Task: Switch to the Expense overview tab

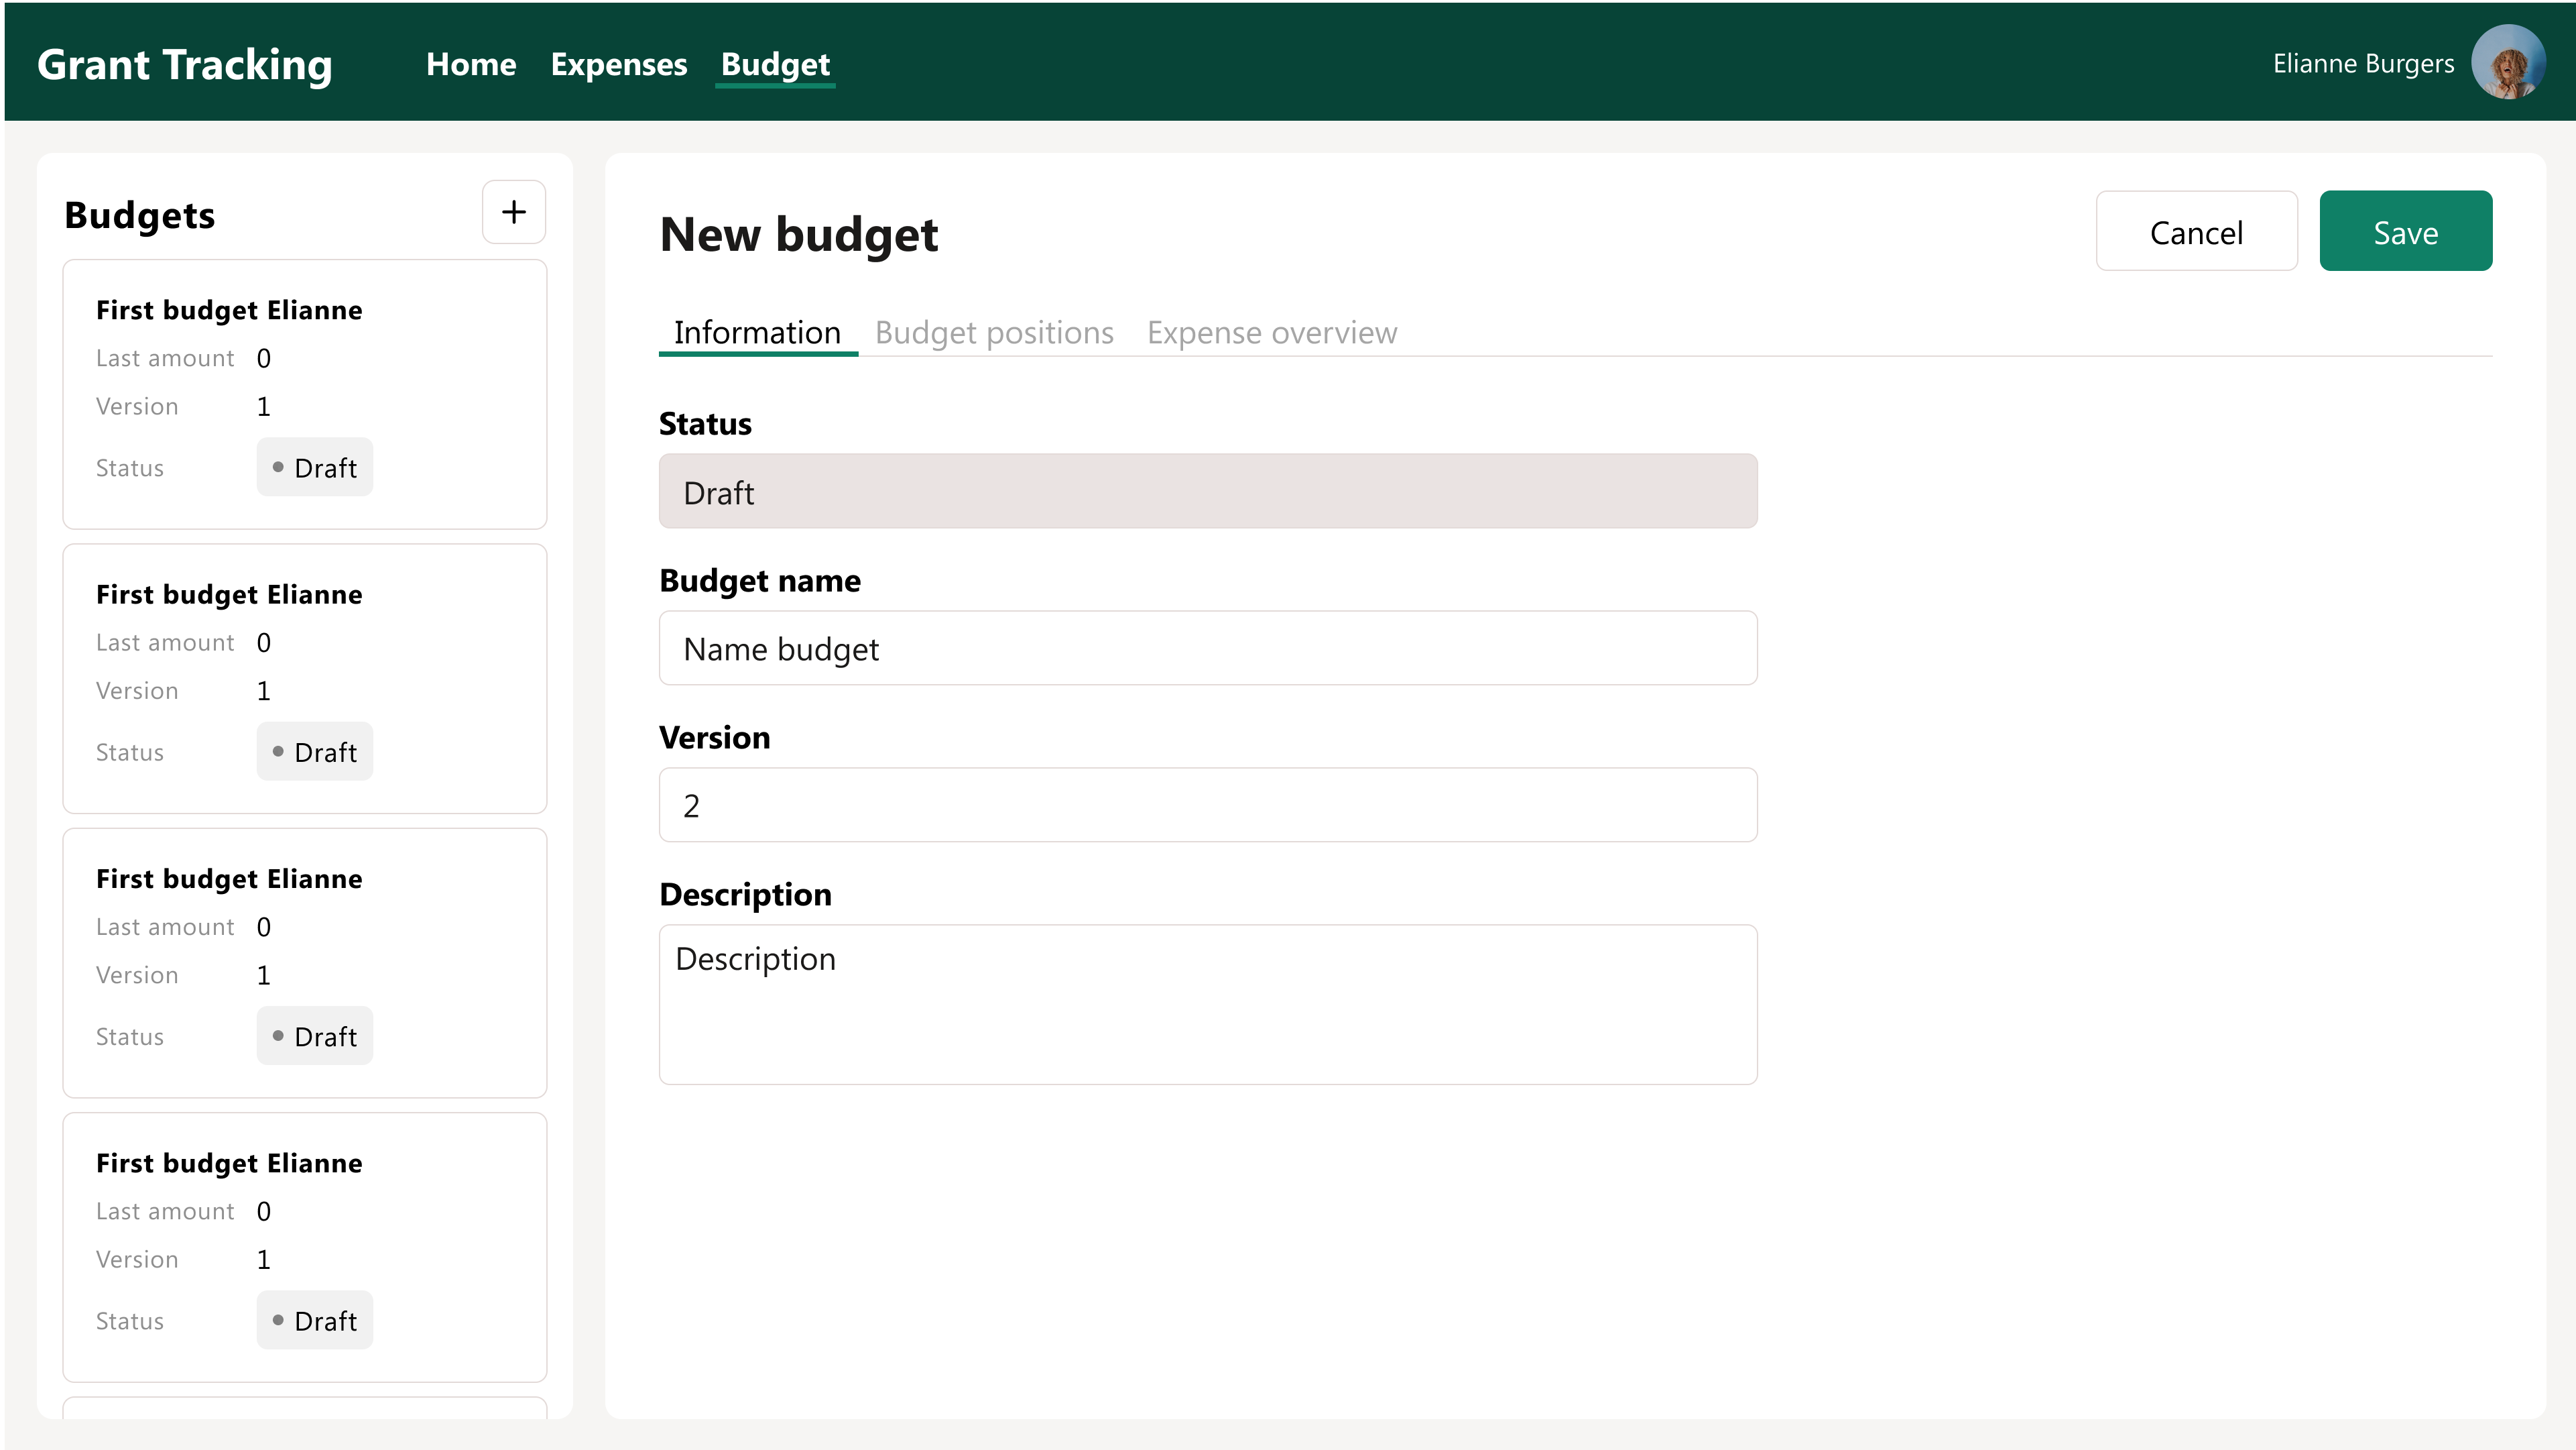Action: pos(1272,332)
